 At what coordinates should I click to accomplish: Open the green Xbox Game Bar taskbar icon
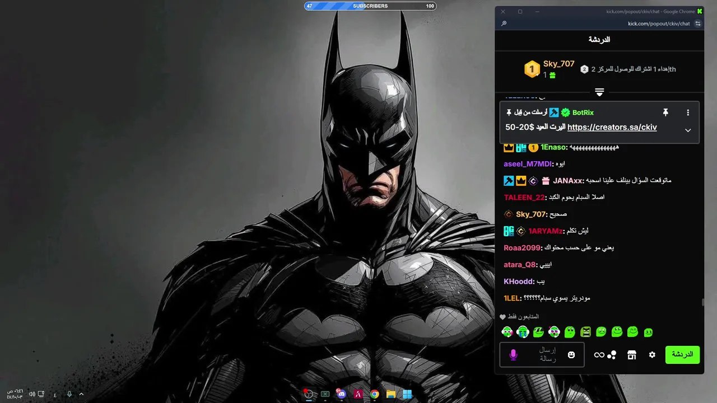(x=325, y=394)
